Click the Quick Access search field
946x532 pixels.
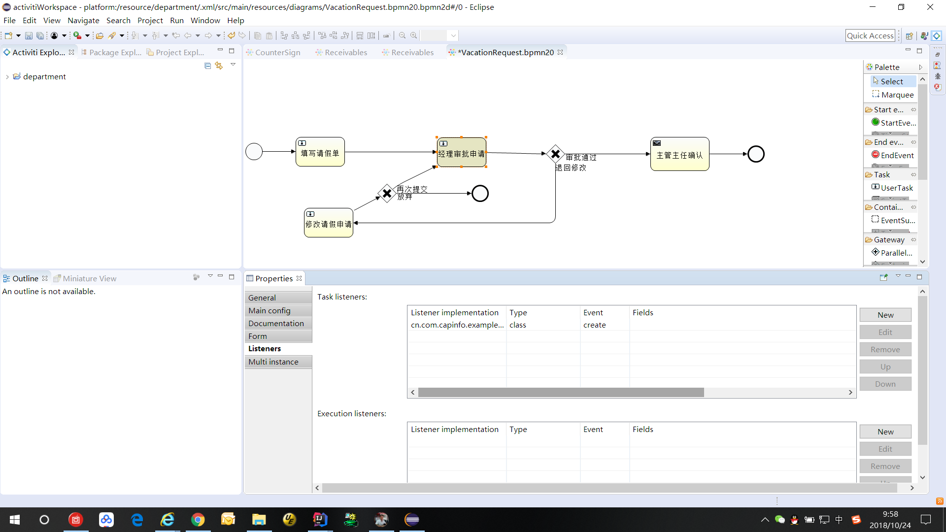click(x=870, y=35)
